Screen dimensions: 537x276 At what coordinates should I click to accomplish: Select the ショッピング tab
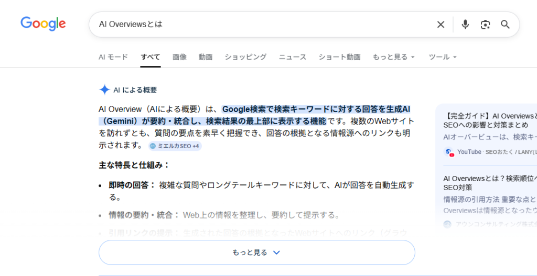(x=245, y=57)
